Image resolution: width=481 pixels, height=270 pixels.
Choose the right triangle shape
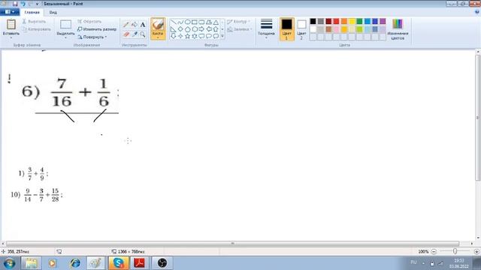[x=174, y=29]
